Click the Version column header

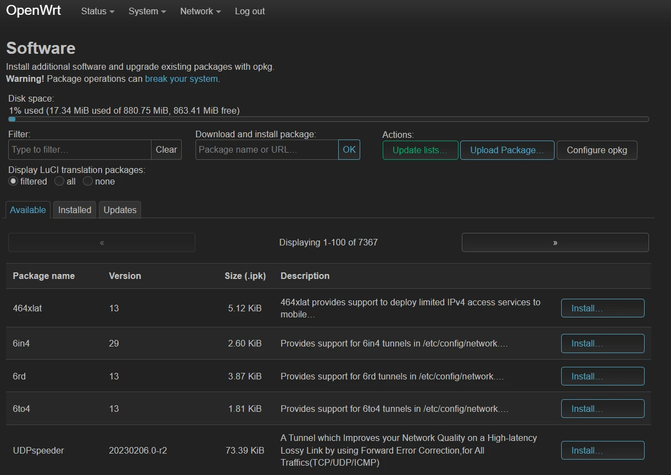[125, 276]
